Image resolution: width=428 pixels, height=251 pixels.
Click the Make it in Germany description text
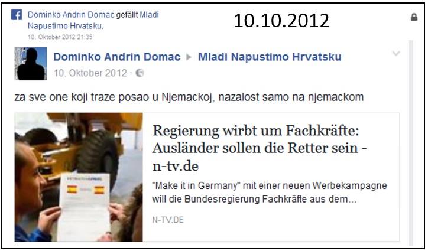click(x=270, y=193)
